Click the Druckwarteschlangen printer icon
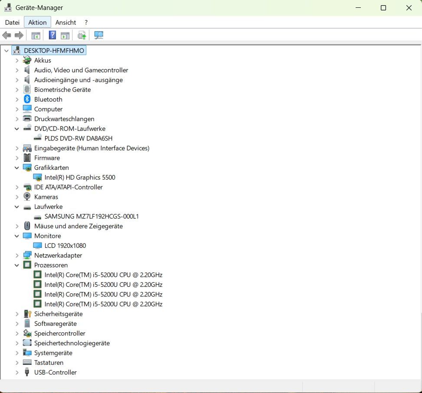This screenshot has height=393, width=422. point(27,119)
